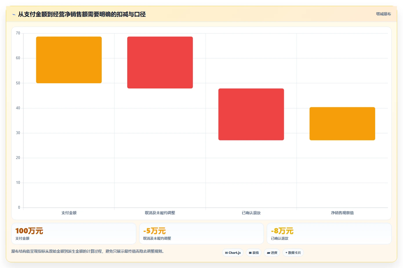This screenshot has height=268, width=403.
Task: Click the 表格 tag
Action: [x=254, y=253]
